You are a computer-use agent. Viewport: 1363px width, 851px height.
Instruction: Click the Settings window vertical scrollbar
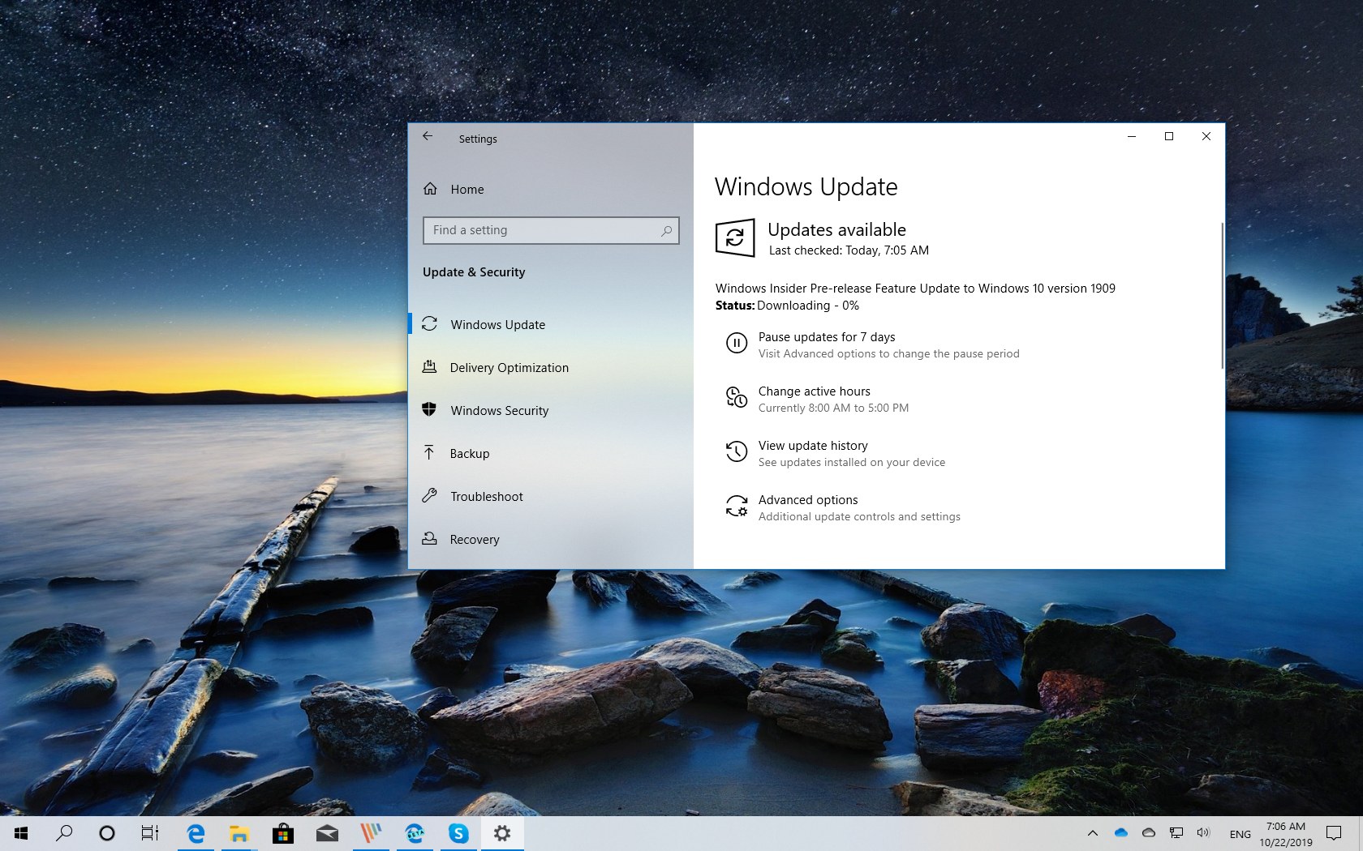pos(1222,296)
